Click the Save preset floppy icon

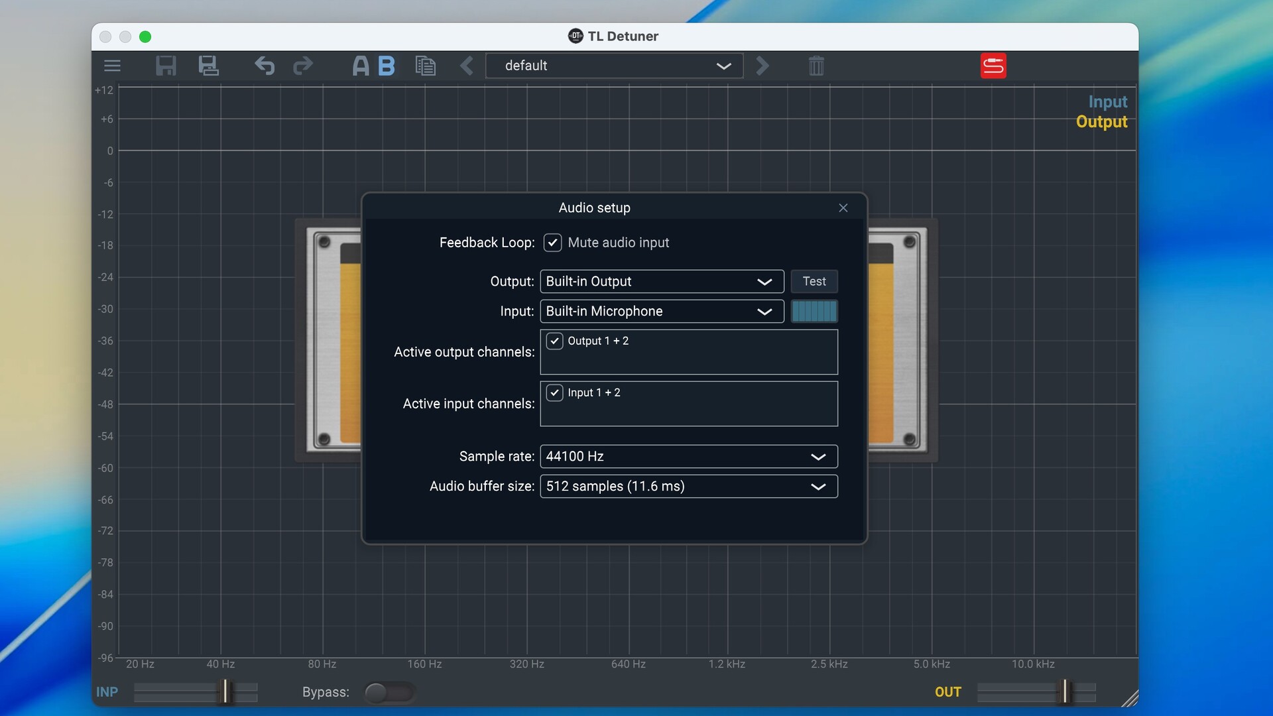click(166, 66)
